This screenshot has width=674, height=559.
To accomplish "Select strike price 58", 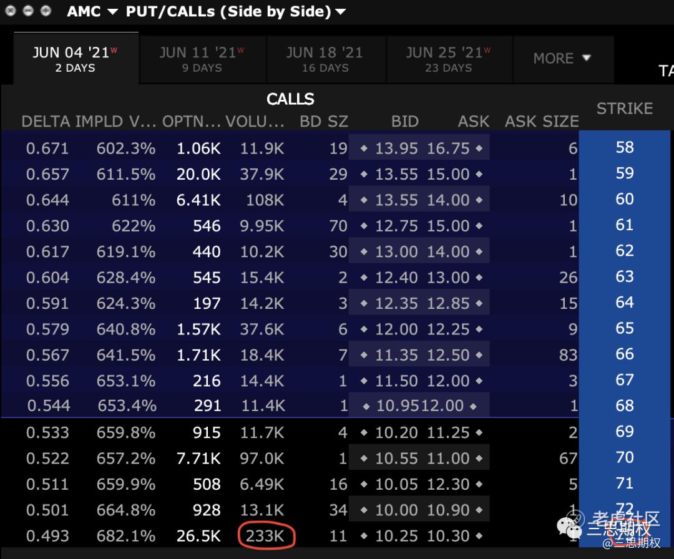I will [625, 147].
